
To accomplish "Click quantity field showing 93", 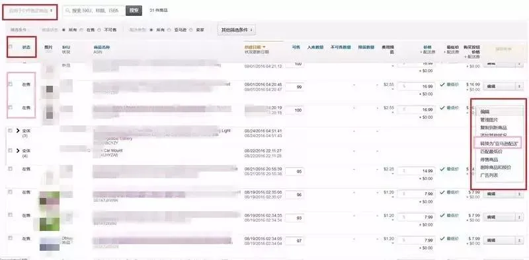I will pyautogui.click(x=294, y=218).
